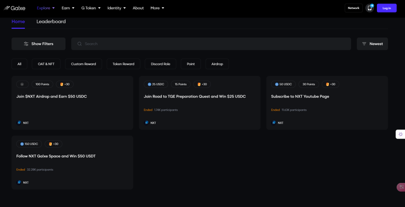Screen dimensions: 405x207
Task: Click the 30 Points badge
Action: (308, 84)
